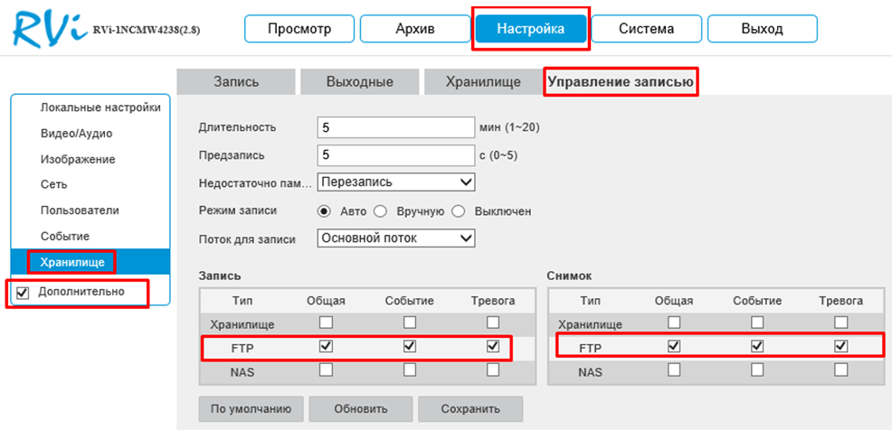Viewport: 892px width, 430px height.
Task: Uncheck FTP Общая in the Запись table
Action: (327, 346)
